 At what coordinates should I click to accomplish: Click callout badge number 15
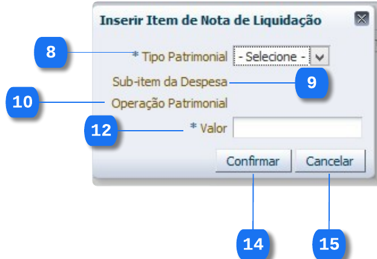(329, 244)
